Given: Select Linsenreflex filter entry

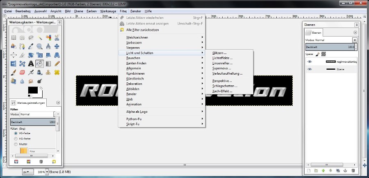Looking at the screenshot, I should [x=222, y=63].
